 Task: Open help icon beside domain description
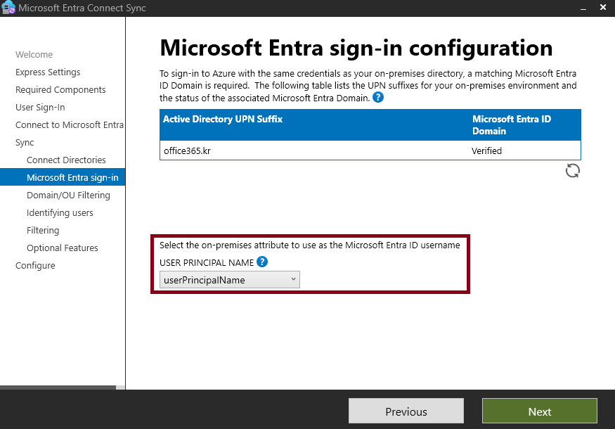(x=377, y=97)
